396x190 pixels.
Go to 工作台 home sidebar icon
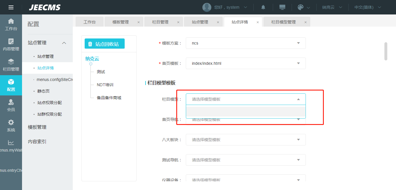(11, 24)
